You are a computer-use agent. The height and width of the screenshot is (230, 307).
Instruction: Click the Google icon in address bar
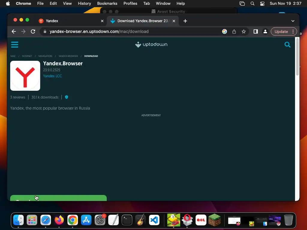(x=225, y=31)
